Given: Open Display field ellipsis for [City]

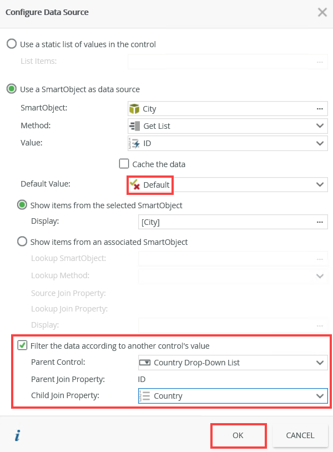Looking at the screenshot, I should 320,222.
